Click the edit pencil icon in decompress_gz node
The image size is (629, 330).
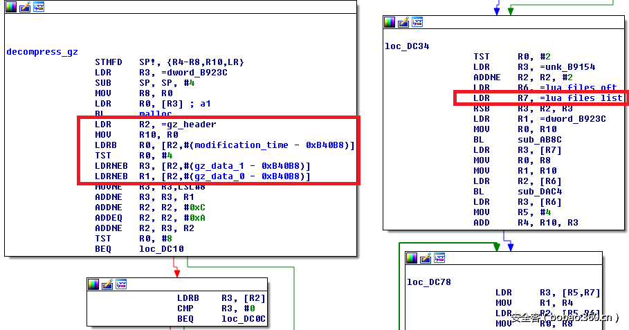click(x=25, y=7)
